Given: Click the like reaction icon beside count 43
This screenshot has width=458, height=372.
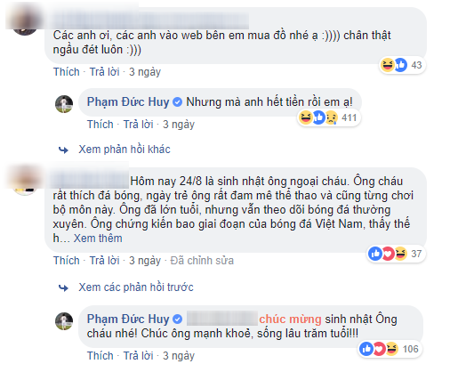Looking at the screenshot, I should [x=400, y=65].
